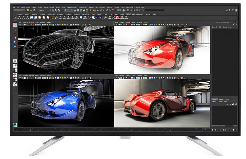The height and width of the screenshot is (159, 246).
Task: Toggle smooth shade cube in top-right viewport toolbar
Action: (152, 25)
